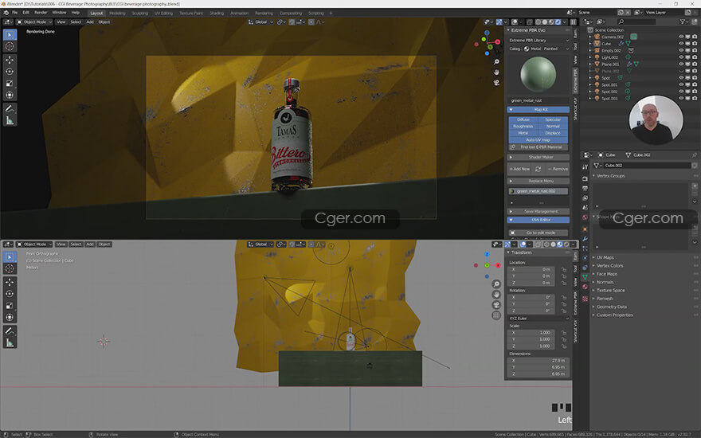This screenshot has width=701, height=438.
Task: Select the Measure tool in top viewport
Action: point(10,120)
